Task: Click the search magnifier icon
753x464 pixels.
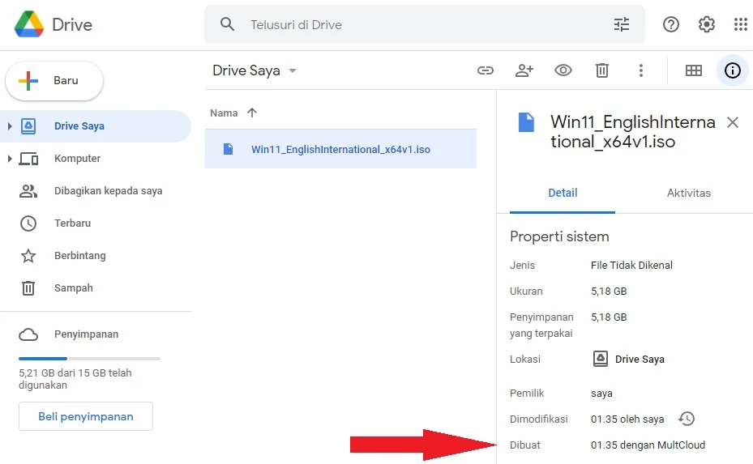Action: click(x=227, y=24)
